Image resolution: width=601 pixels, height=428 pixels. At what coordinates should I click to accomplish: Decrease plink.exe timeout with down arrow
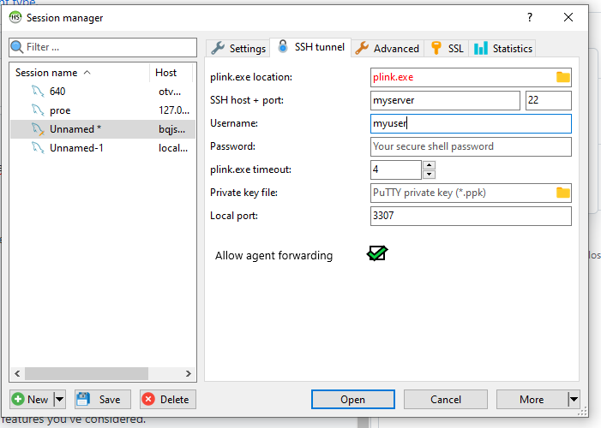coord(429,175)
